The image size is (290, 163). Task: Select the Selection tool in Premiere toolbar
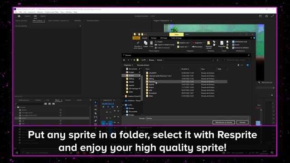[x=96, y=102]
